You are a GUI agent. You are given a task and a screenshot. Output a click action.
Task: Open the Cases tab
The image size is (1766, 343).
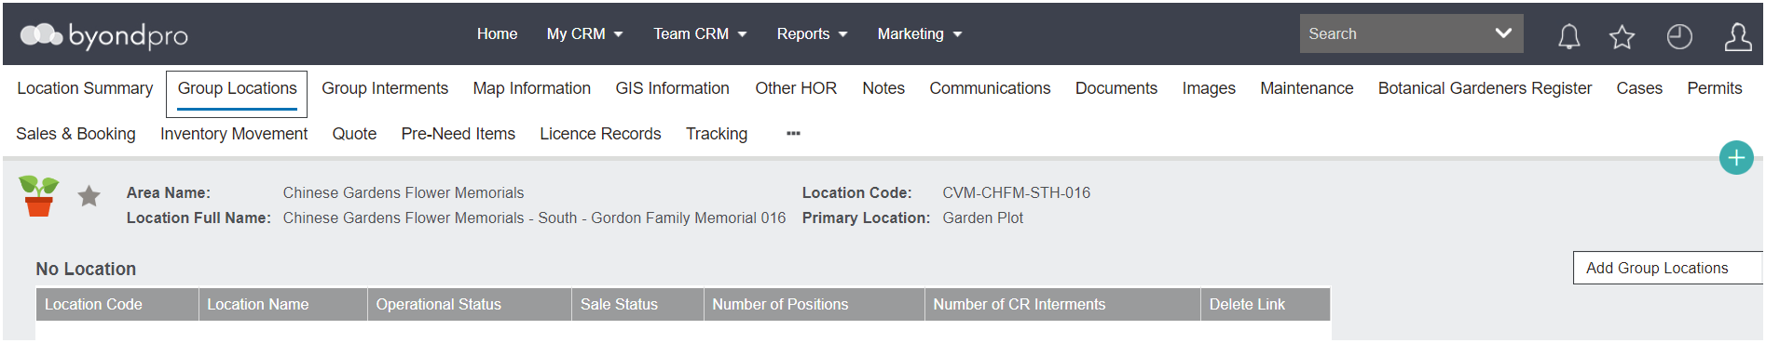pos(1639,88)
